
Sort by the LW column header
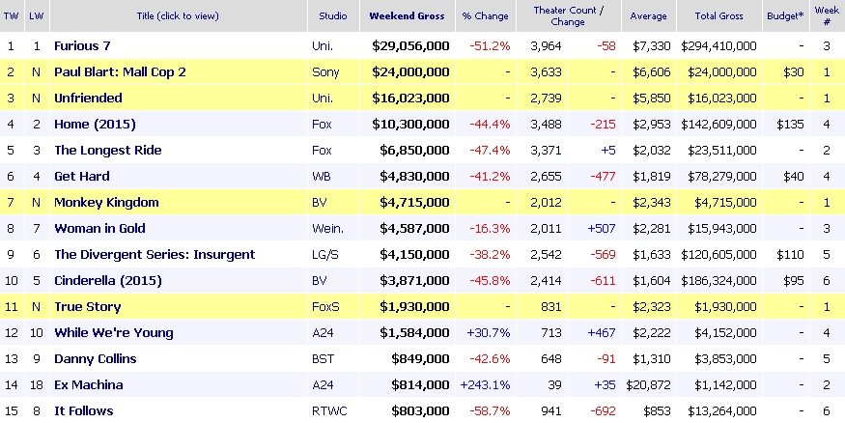tap(36, 16)
